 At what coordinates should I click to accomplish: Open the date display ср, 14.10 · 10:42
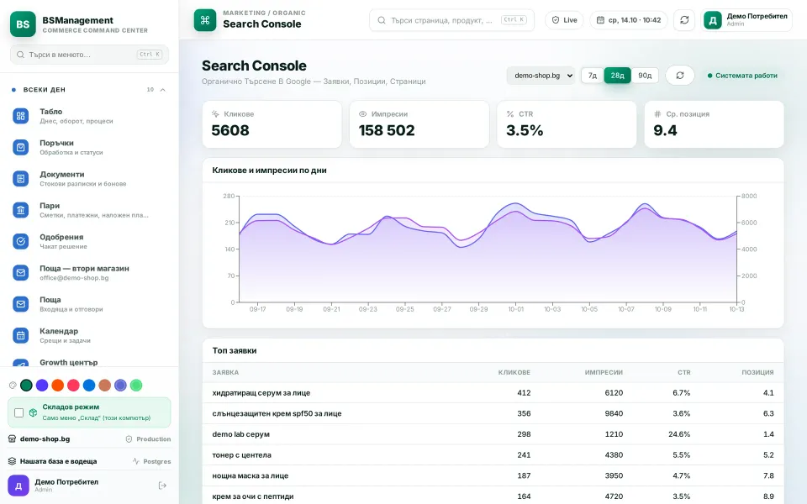[629, 20]
